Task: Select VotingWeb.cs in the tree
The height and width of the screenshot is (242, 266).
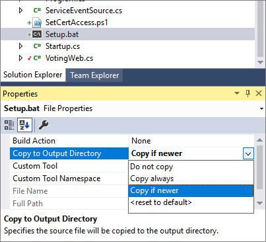Action: coord(69,58)
